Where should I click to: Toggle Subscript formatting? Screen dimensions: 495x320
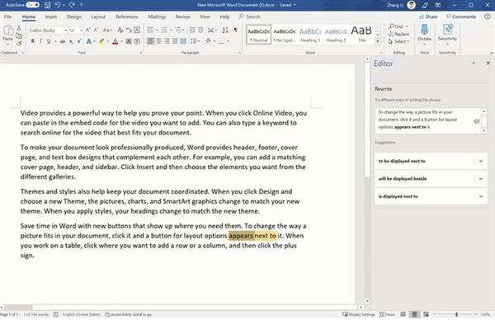coord(71,41)
